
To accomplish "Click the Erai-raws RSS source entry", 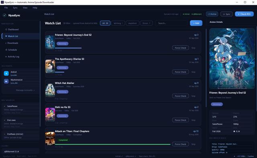I will point(20,124).
